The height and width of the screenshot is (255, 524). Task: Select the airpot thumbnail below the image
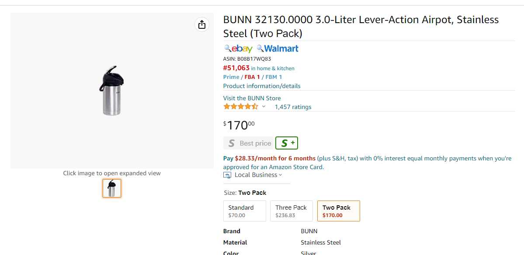(112, 188)
